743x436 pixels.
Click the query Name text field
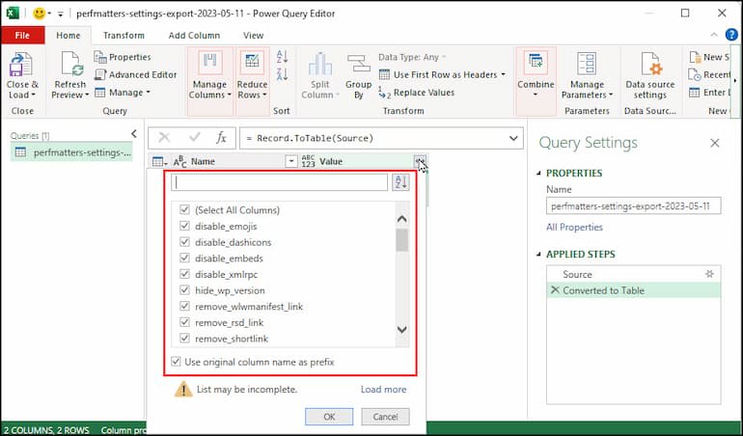(634, 206)
